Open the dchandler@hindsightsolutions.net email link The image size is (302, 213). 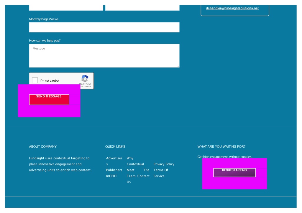pos(232,8)
